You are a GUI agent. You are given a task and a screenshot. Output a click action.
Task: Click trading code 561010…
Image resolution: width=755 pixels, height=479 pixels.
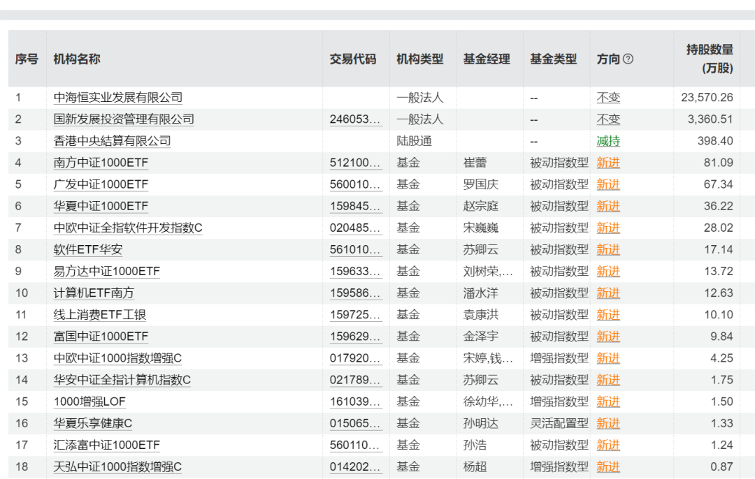[x=356, y=249]
